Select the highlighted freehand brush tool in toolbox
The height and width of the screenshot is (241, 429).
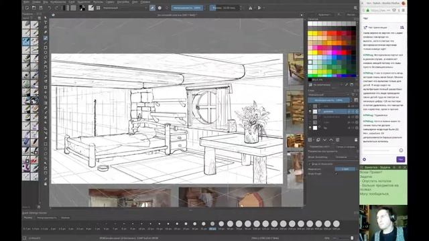(x=46, y=37)
